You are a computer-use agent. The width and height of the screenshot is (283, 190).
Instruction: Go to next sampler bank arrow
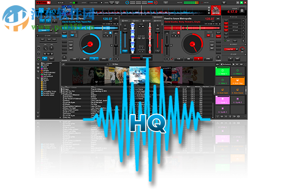point(233,64)
